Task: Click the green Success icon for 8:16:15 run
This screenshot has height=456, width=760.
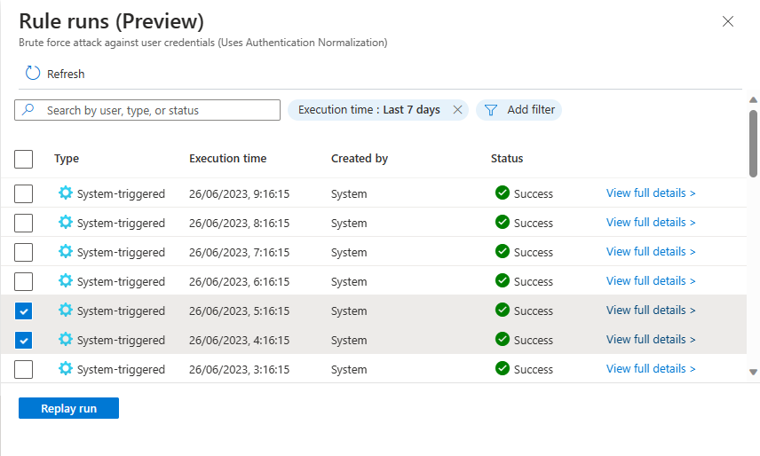Action: (503, 223)
